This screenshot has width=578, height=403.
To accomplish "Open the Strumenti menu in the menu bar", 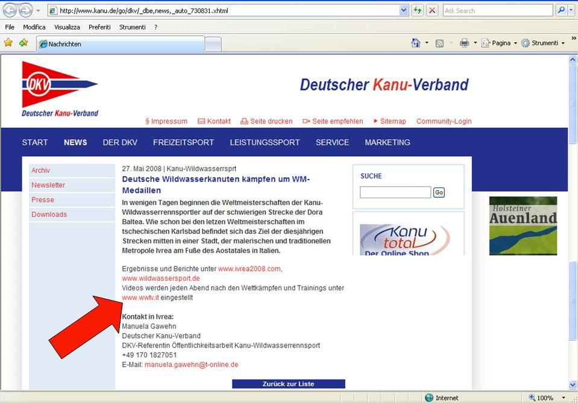I will click(133, 27).
